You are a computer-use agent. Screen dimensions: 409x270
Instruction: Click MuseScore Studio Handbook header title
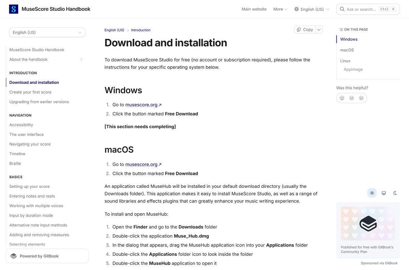[56, 9]
